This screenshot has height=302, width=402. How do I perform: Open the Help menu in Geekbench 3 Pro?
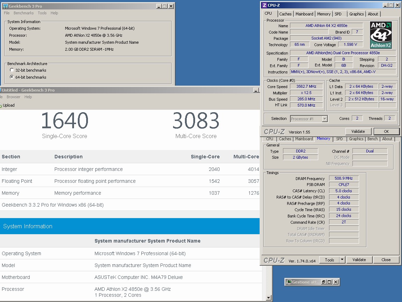click(54, 13)
